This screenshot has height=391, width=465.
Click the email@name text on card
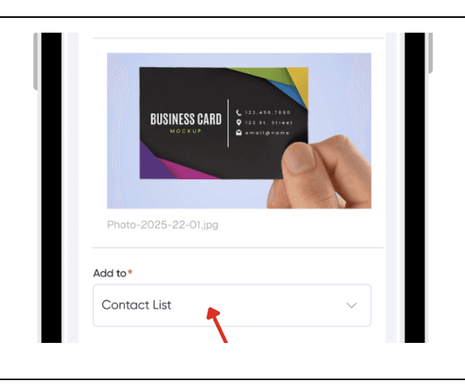[267, 133]
